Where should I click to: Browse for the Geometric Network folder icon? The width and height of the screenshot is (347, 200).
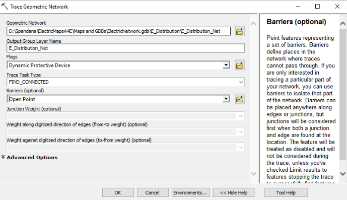[239, 31]
